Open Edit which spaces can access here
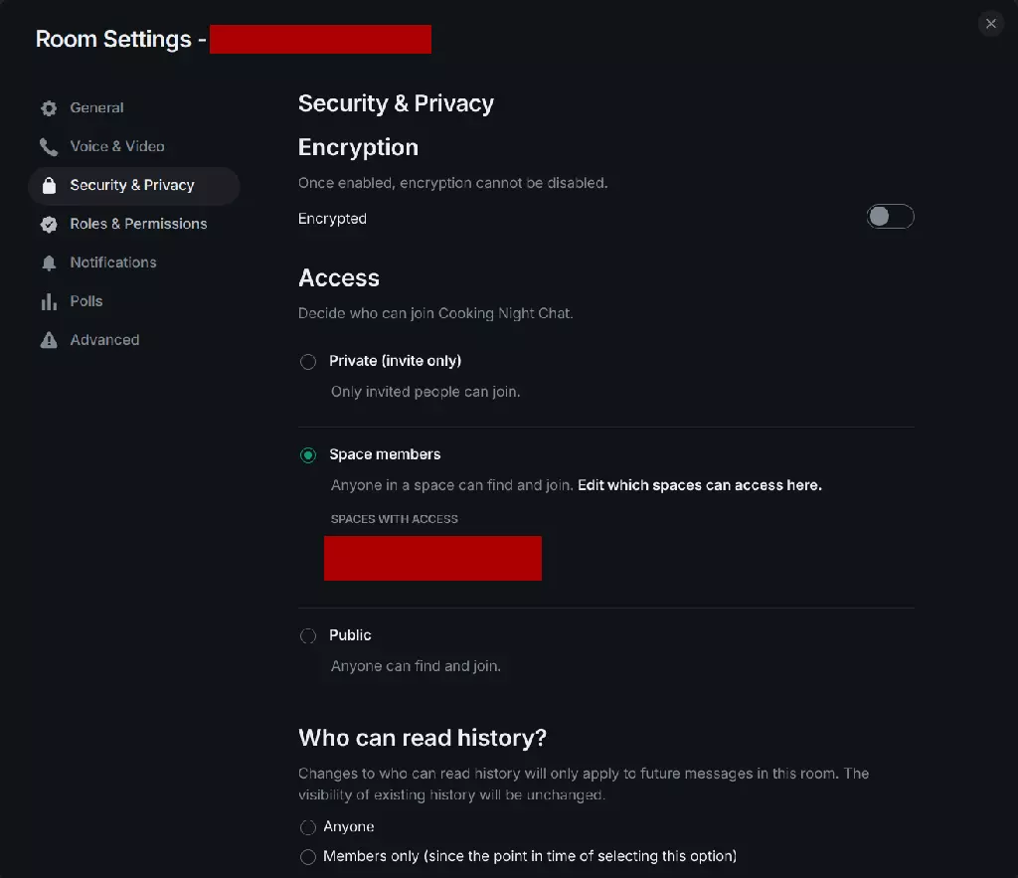This screenshot has width=1018, height=878. [x=699, y=486]
